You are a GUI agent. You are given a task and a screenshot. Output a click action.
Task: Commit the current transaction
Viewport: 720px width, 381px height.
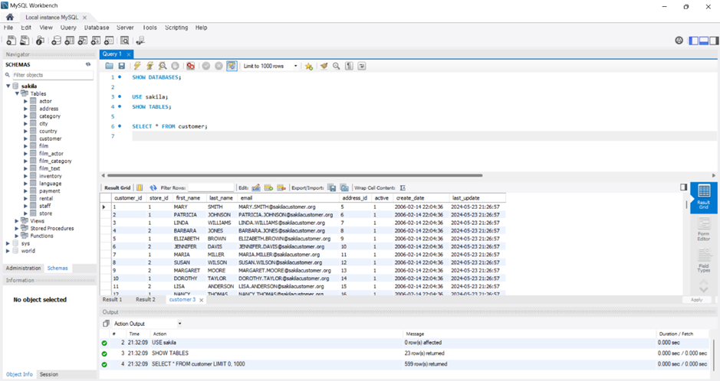click(x=206, y=66)
